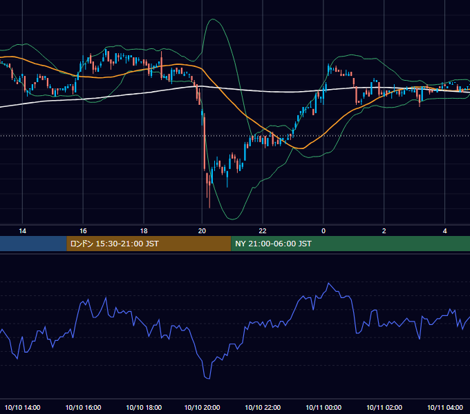Click the price chart axis label 2
The image size is (470, 414).
click(x=384, y=231)
